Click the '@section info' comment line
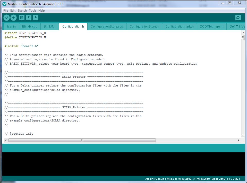247x183 pixels. point(19,134)
